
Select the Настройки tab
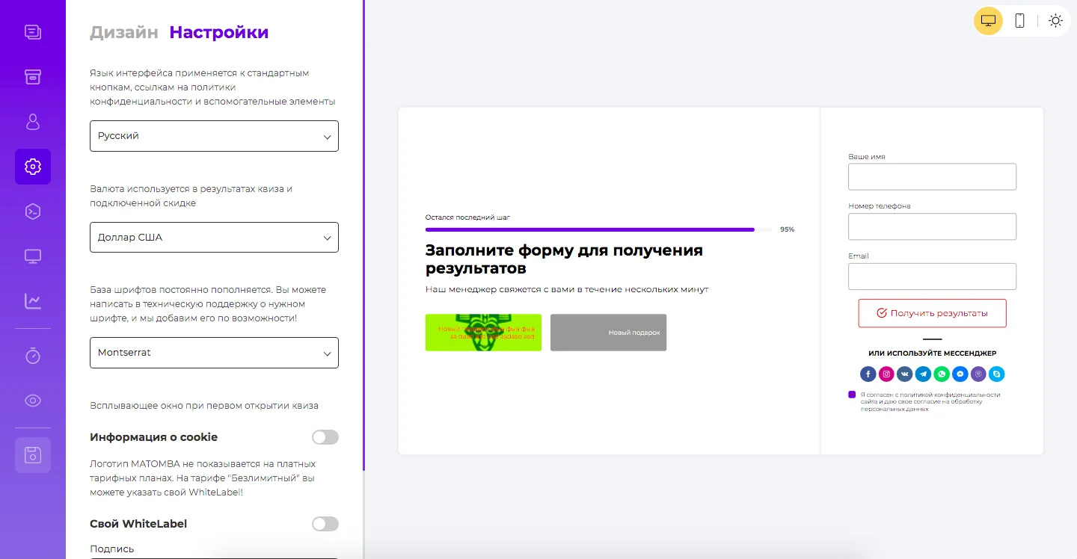click(219, 32)
